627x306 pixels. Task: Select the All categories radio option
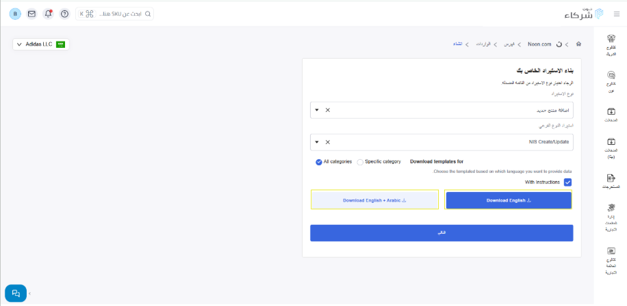click(319, 162)
